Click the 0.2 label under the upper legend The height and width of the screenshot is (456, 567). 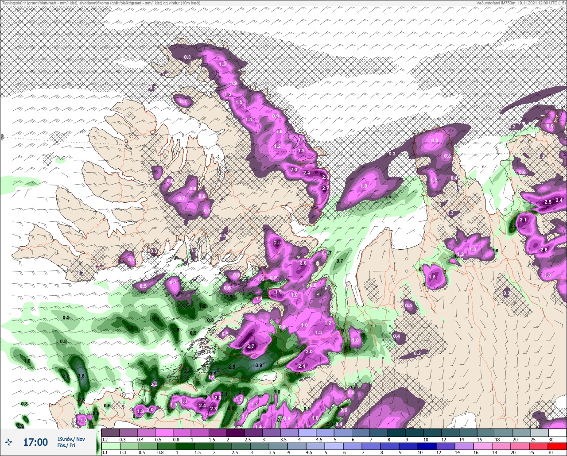tap(105, 440)
